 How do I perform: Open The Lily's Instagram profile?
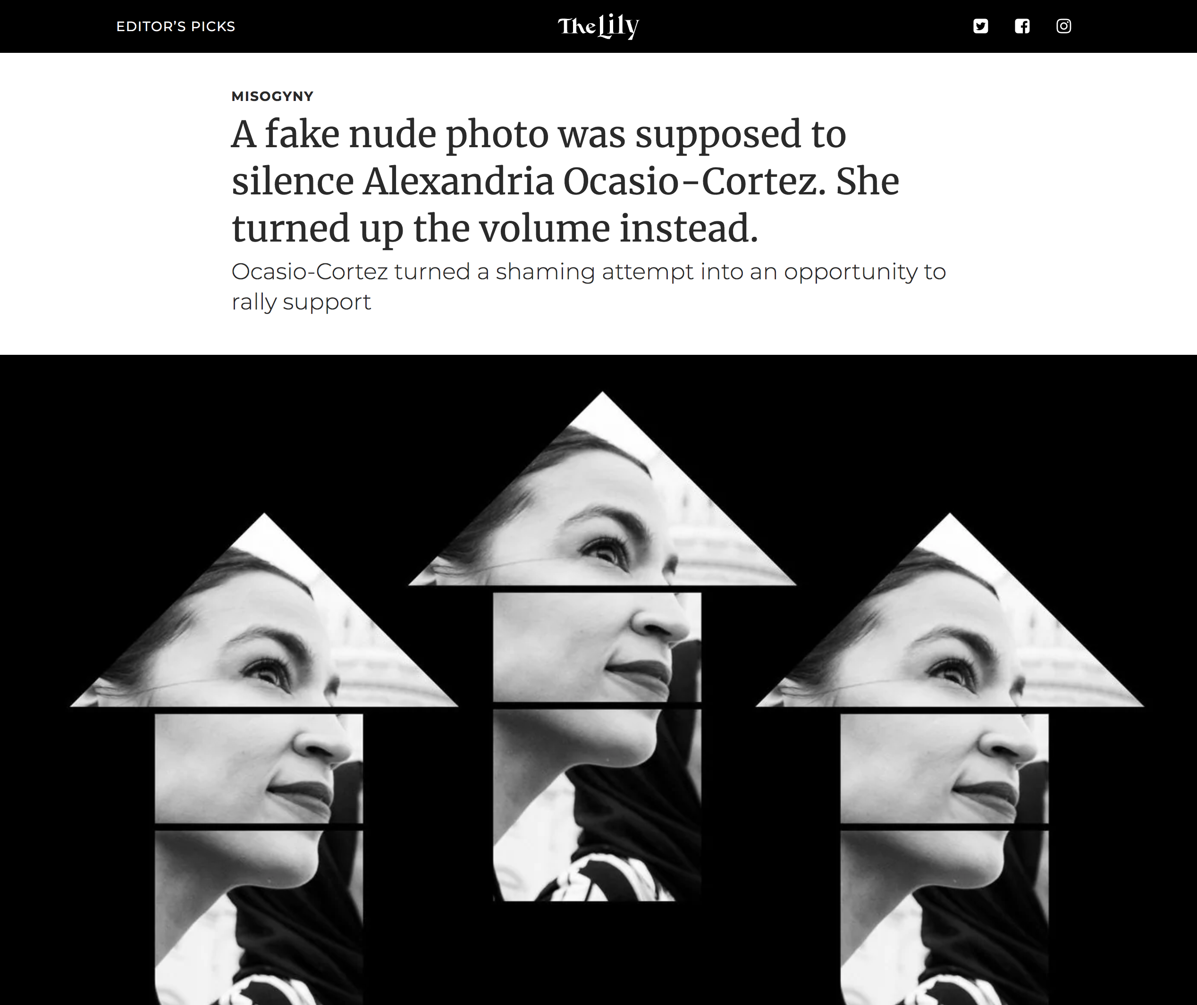pos(1063,26)
